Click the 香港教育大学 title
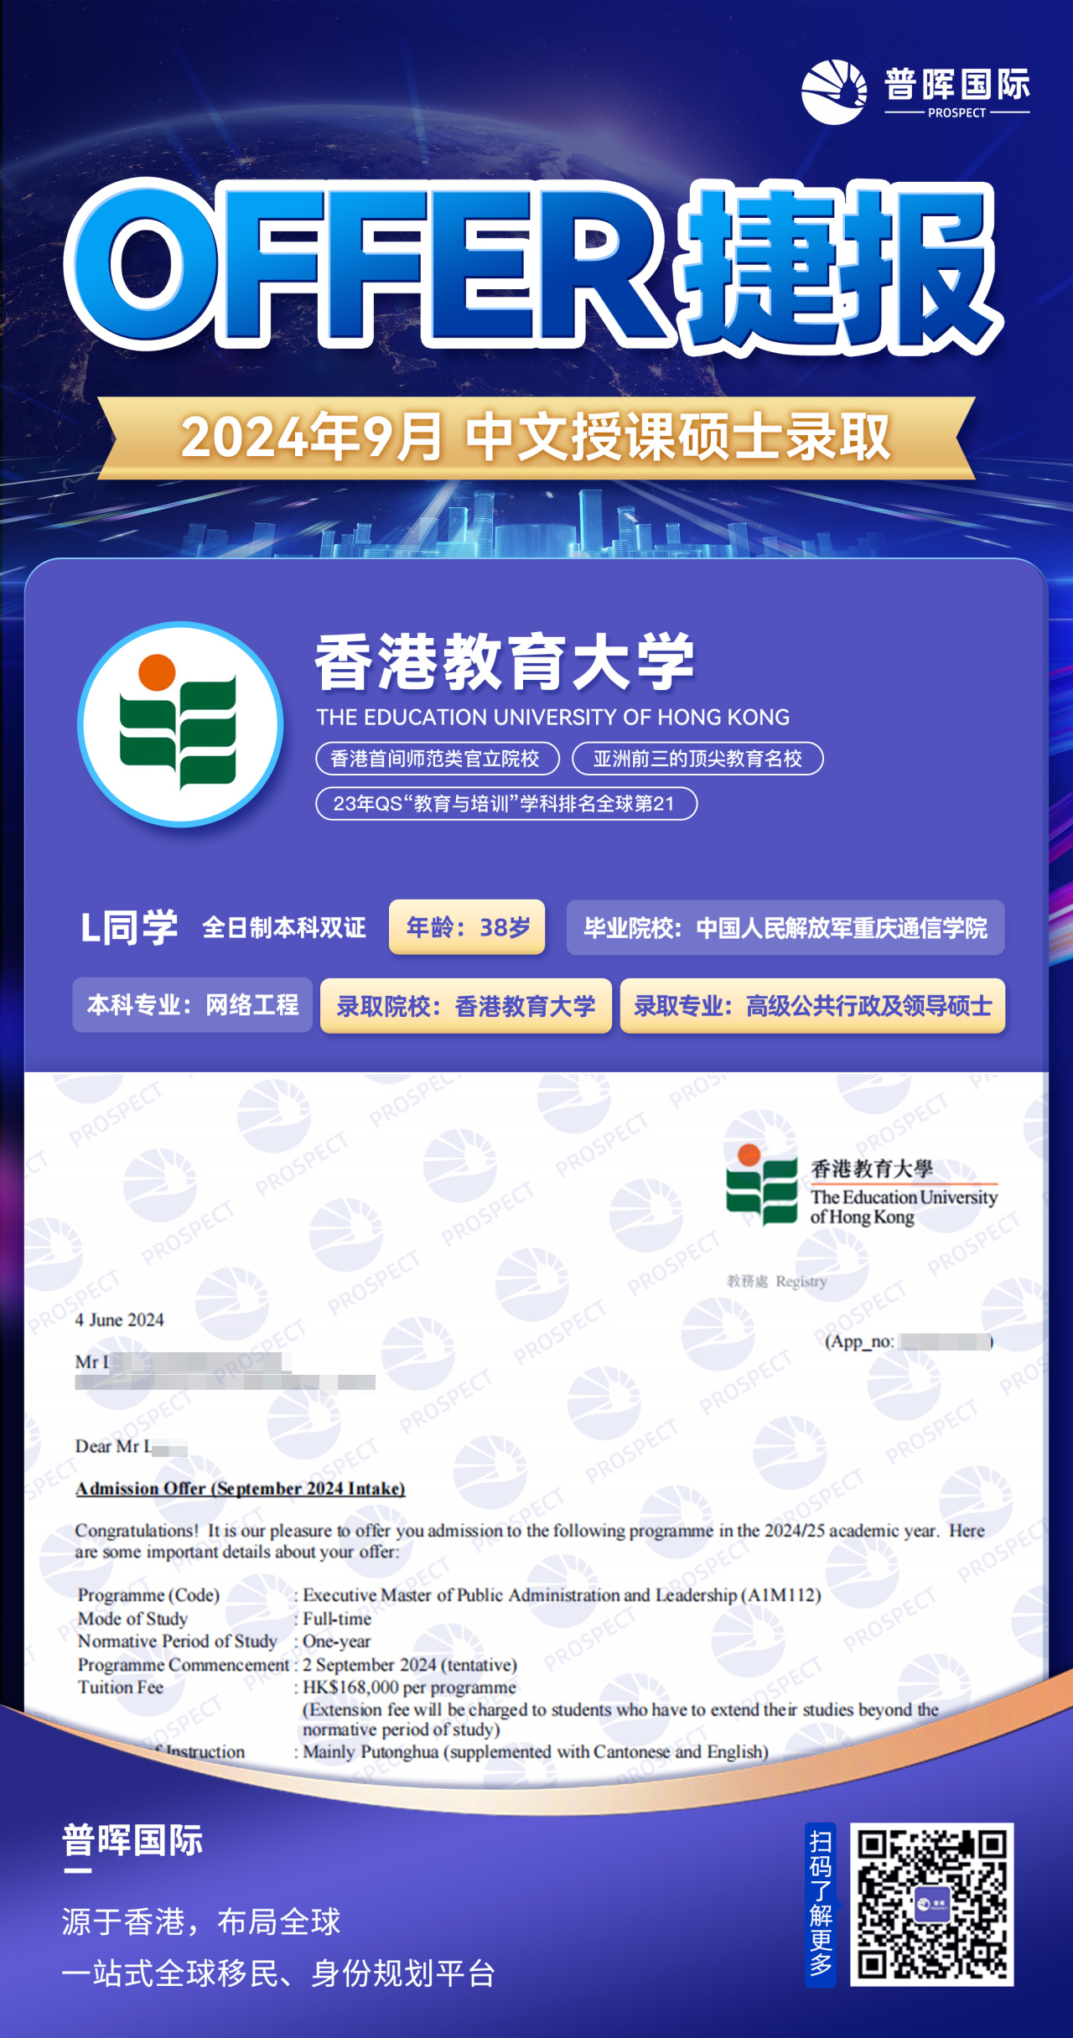Viewport: 1073px width, 2038px height. (505, 662)
